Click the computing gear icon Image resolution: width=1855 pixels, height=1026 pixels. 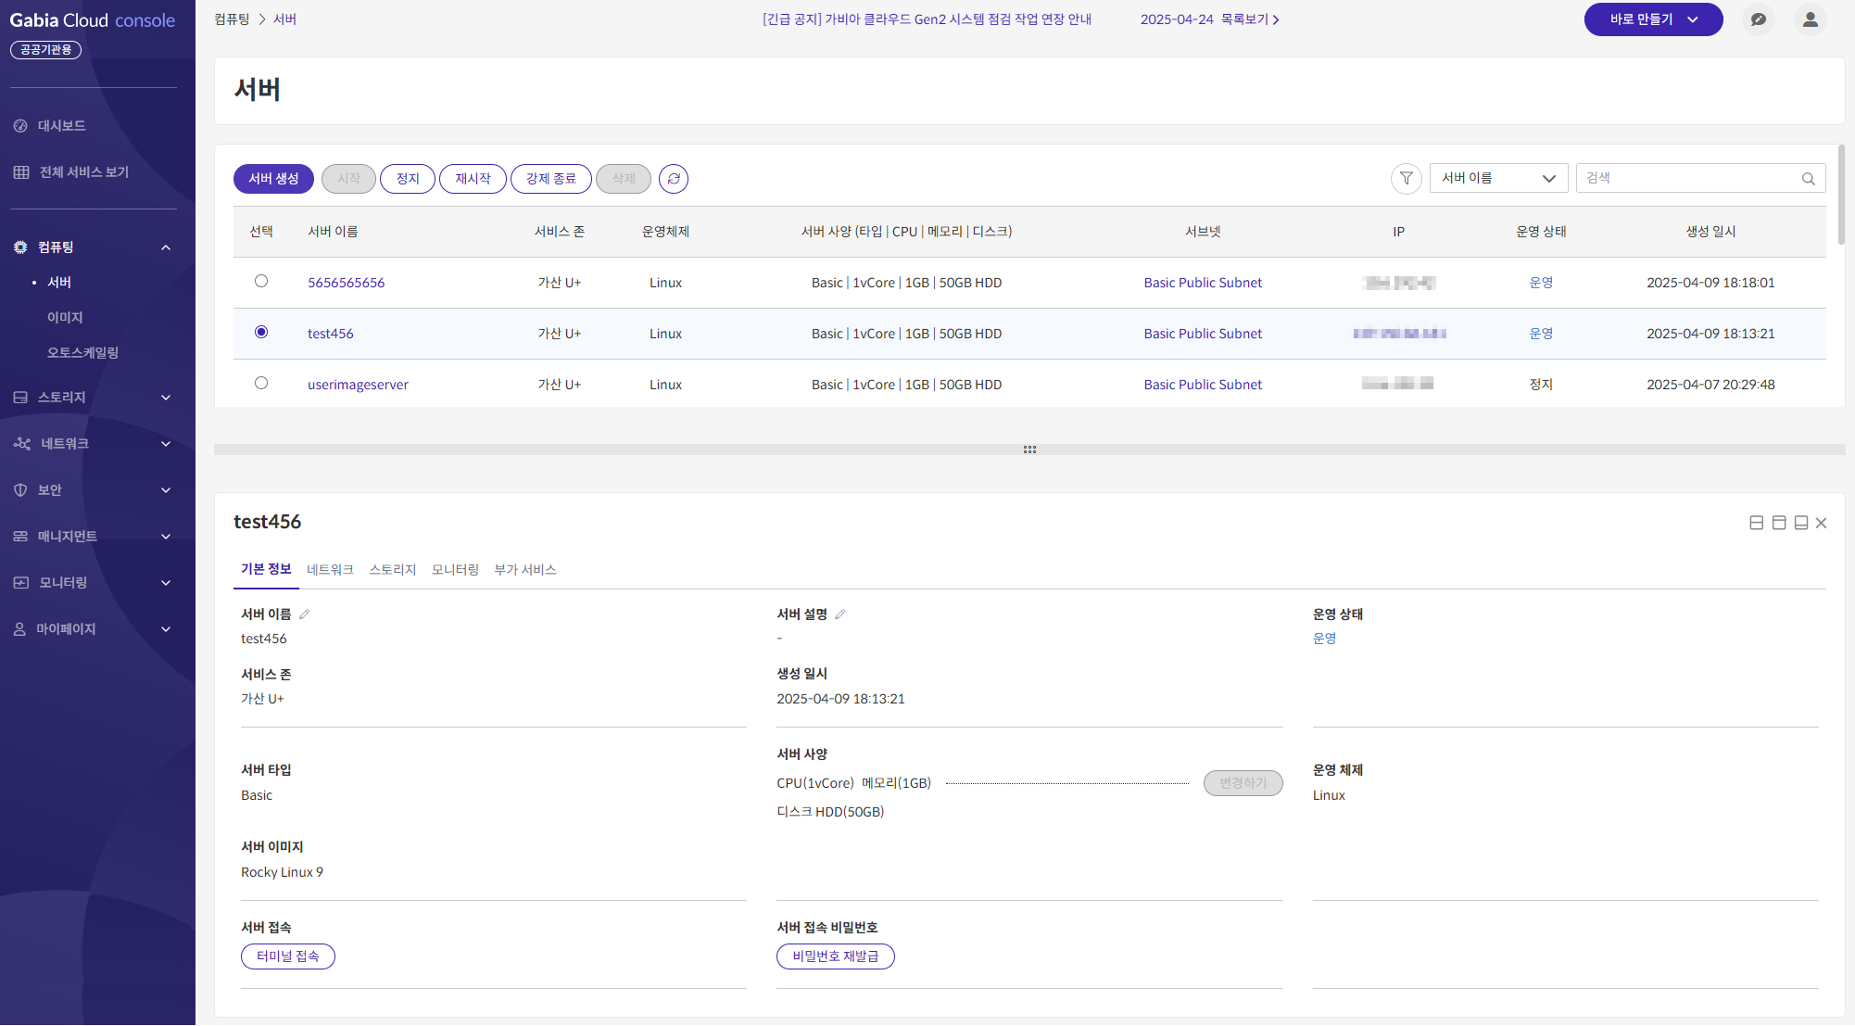(x=20, y=247)
